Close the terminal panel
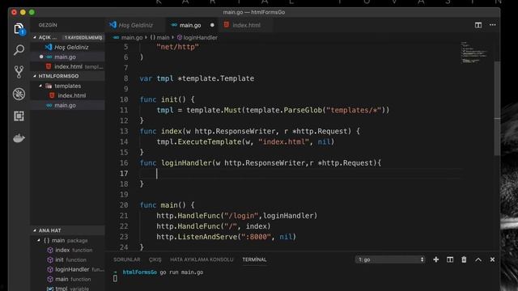The width and height of the screenshot is (518, 291). (x=492, y=259)
